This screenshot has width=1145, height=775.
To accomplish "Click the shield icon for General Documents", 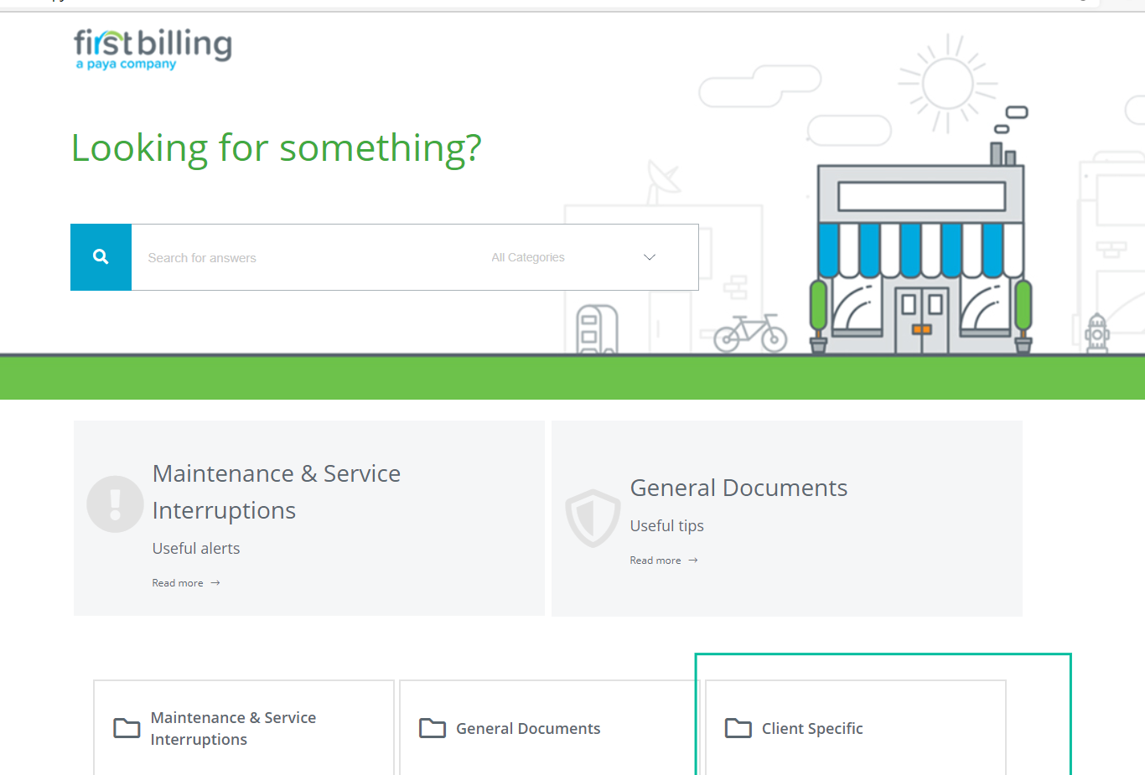I will pyautogui.click(x=593, y=518).
